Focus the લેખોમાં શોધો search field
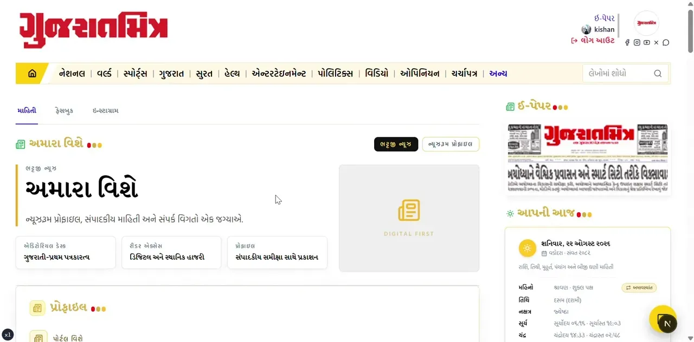Screen dimensions: 694x342 pyautogui.click(x=625, y=74)
